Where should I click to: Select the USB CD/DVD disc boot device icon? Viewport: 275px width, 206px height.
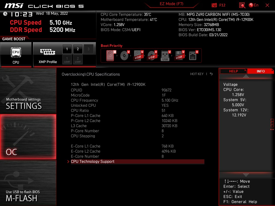[x=152, y=56]
